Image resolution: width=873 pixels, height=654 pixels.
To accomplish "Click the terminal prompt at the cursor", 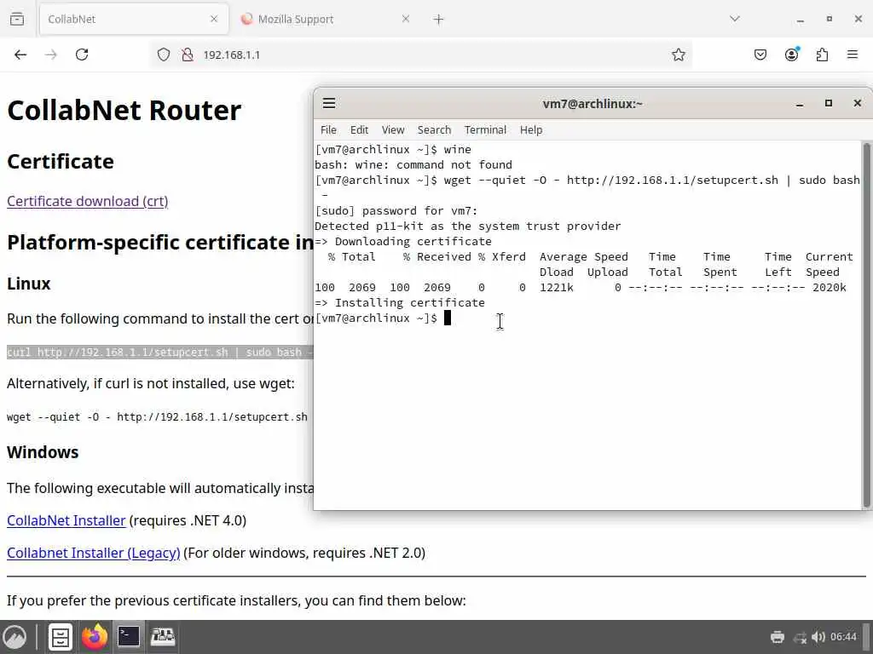I will tap(447, 318).
